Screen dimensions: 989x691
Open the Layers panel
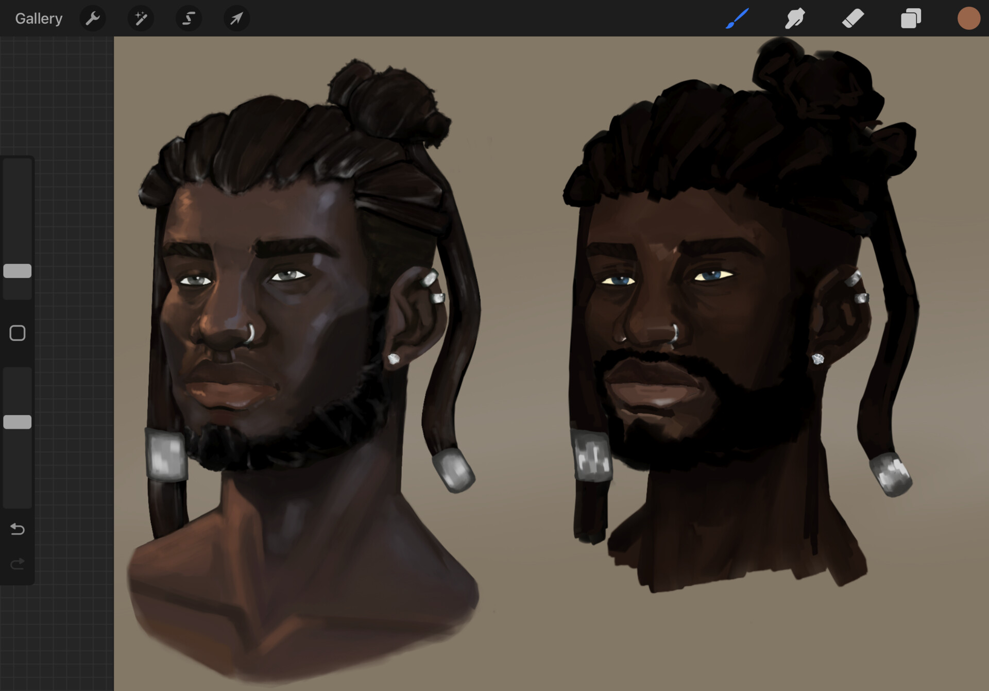click(x=911, y=19)
